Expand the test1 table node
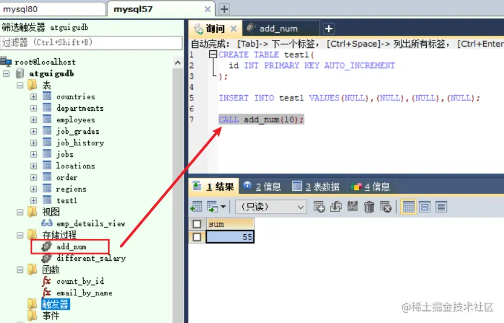 pos(33,201)
